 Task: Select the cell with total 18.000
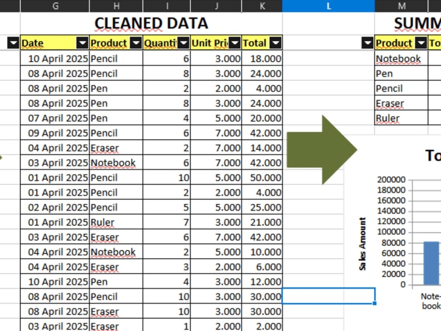point(262,59)
